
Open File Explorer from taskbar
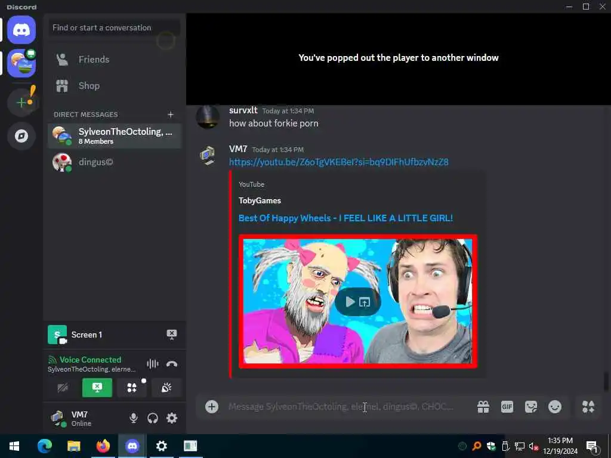[73, 446]
